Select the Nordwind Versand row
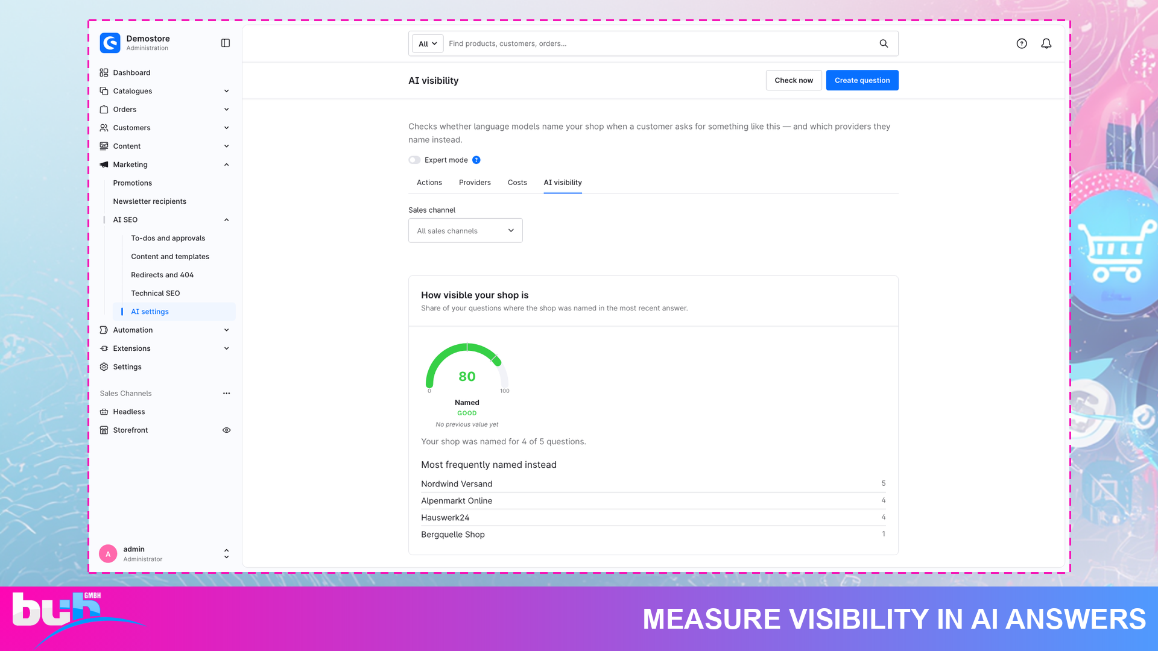This screenshot has height=651, width=1158. click(653, 483)
